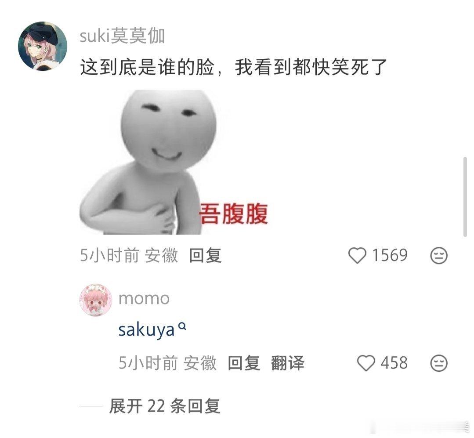Screen dimensions: 474x438
Task: Tap the dislike face icon on momo's reply
Action: coord(438,363)
